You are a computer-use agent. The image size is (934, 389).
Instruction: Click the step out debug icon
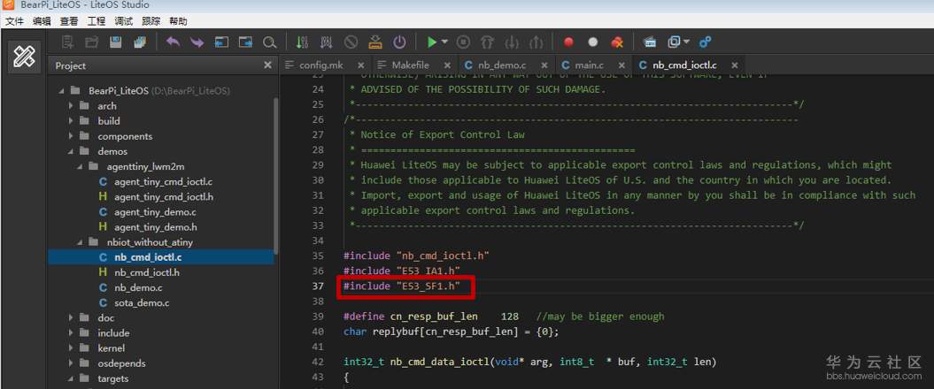[536, 42]
